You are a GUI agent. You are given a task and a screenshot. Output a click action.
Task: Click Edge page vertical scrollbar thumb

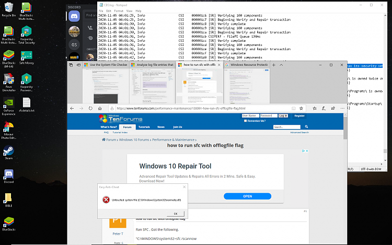pos(345,128)
